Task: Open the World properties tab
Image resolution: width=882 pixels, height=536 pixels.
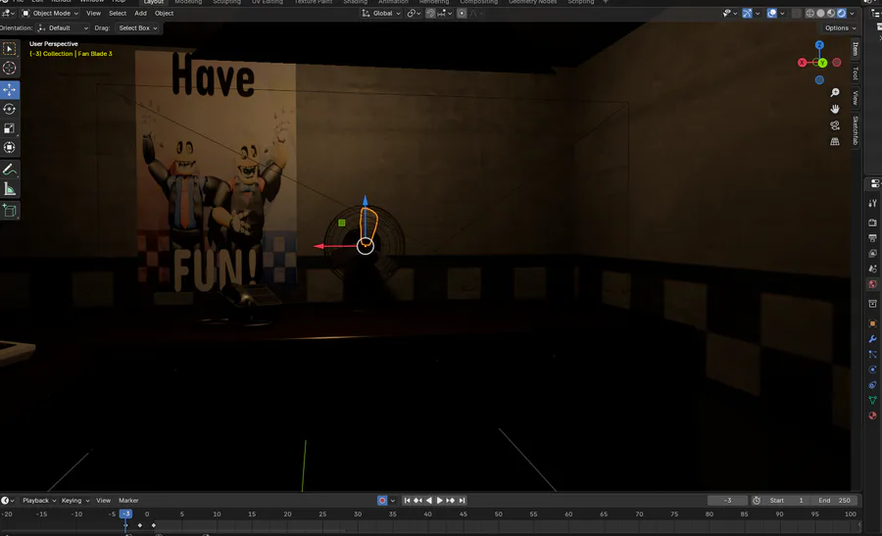Action: 872,284
